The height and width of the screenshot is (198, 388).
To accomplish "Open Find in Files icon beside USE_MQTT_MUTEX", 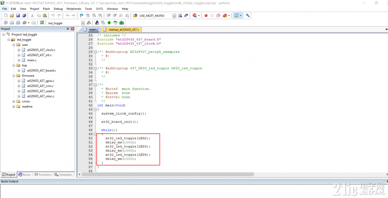I will click(135, 15).
